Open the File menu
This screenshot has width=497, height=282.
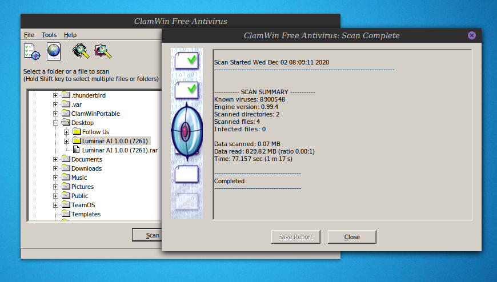coord(29,35)
